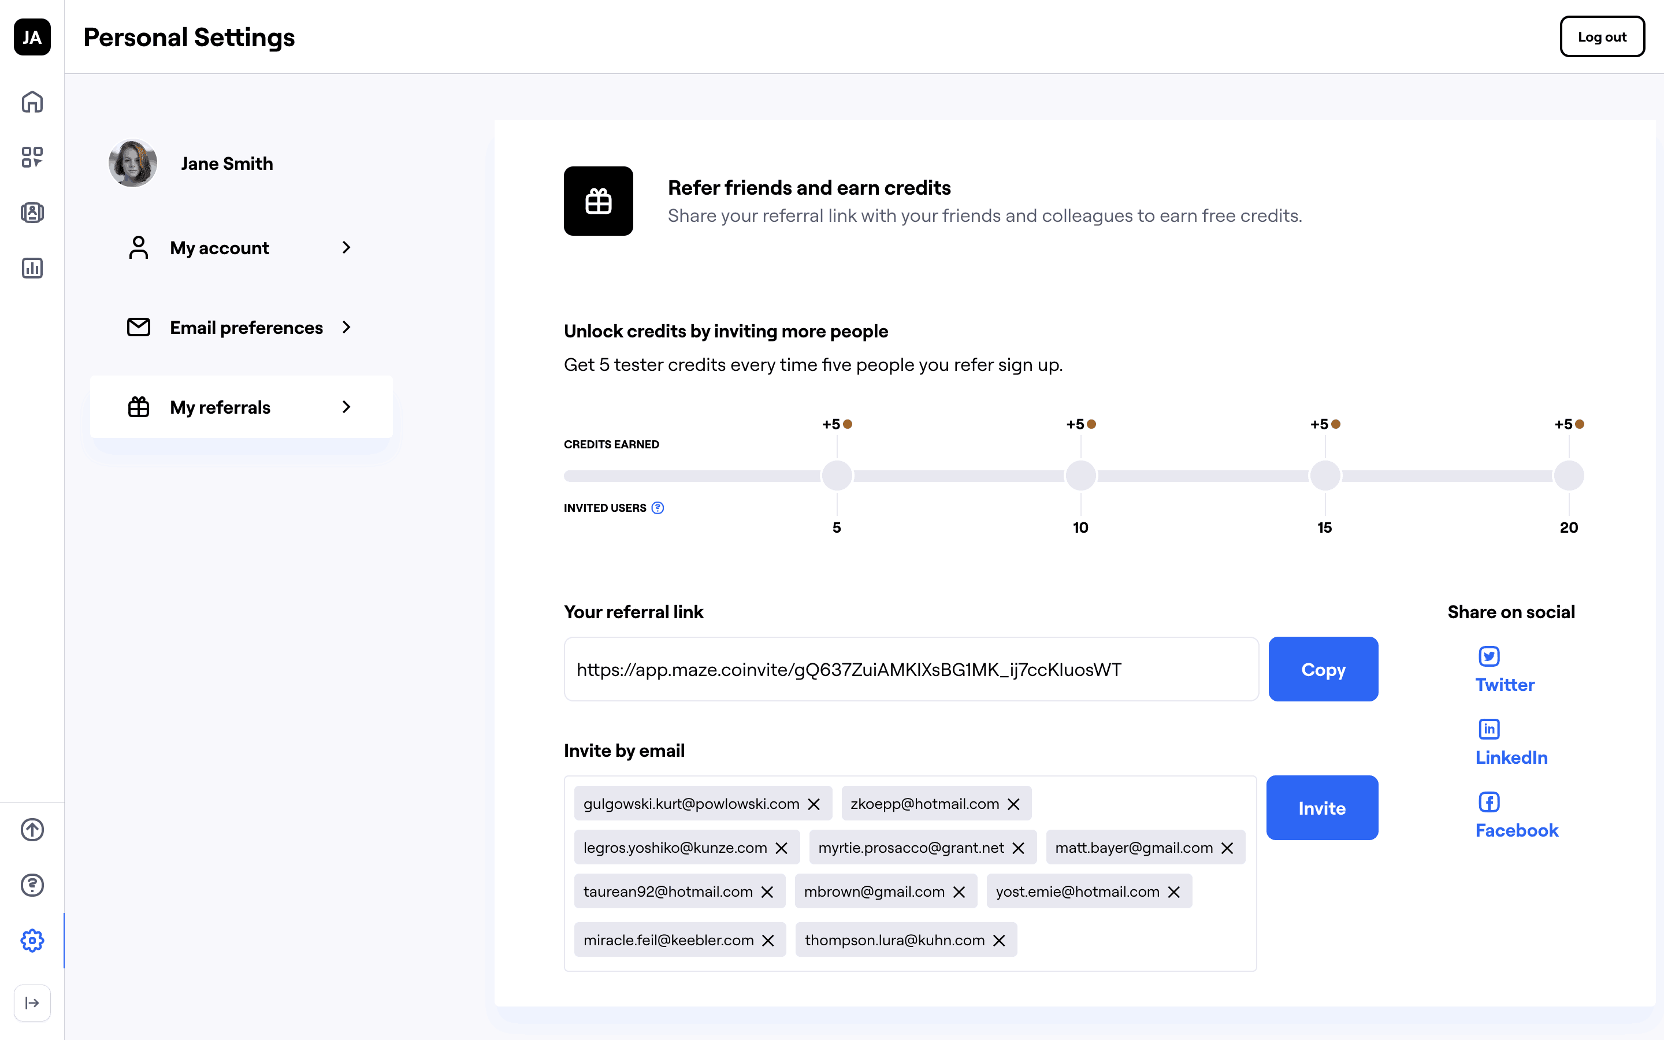Expand My account chevron
Screen dimensions: 1664x1040
[x=347, y=248]
